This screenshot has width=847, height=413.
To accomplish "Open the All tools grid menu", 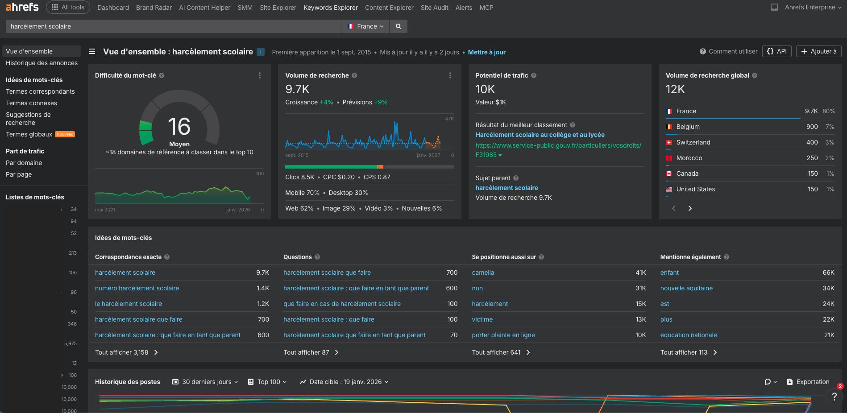I will (68, 7).
